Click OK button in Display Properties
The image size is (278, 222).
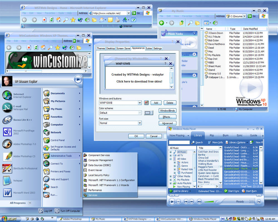[x=136, y=136]
